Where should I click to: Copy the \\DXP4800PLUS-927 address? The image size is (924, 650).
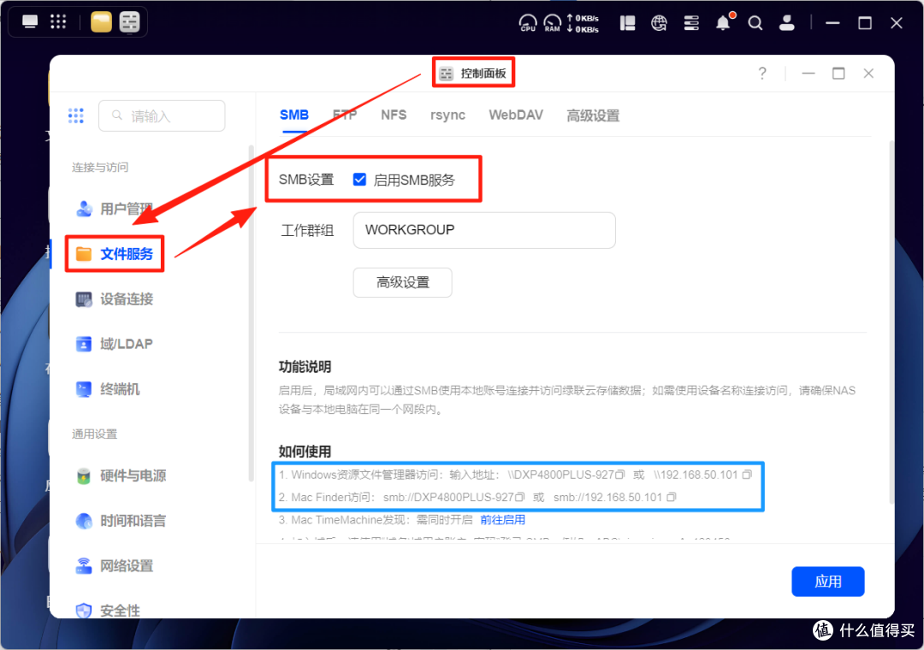(x=619, y=475)
